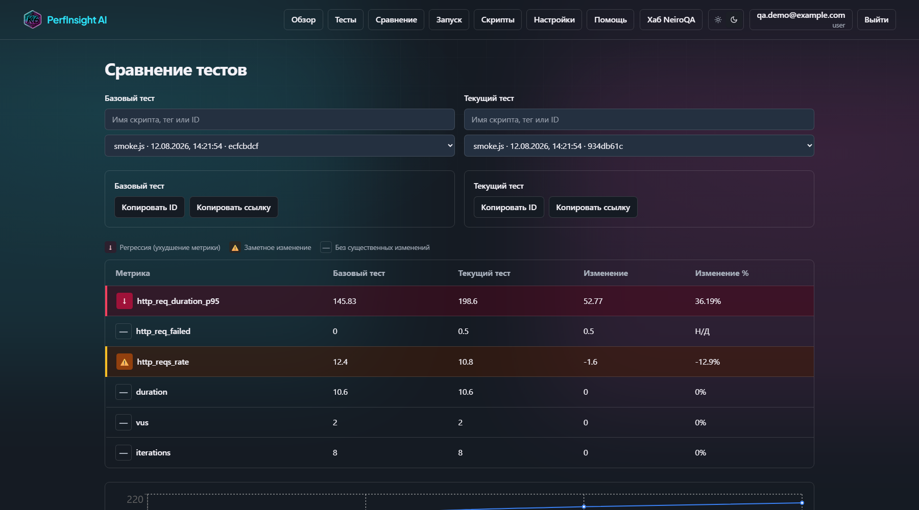
Task: Click the Базовый тест table column header
Action: [359, 273]
